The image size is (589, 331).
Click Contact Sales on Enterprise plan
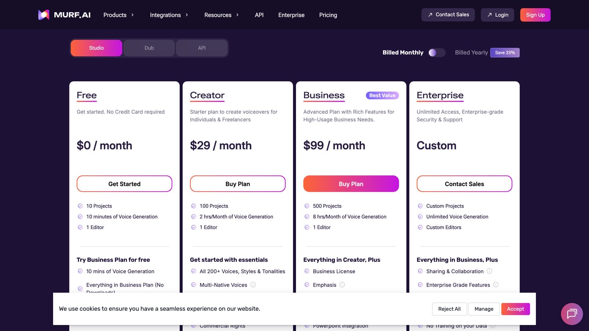coord(465,184)
